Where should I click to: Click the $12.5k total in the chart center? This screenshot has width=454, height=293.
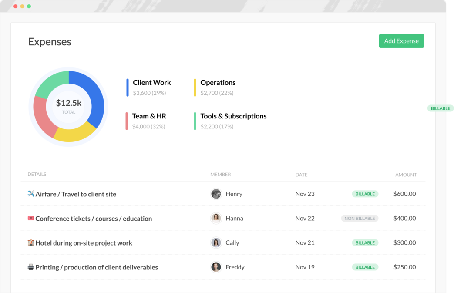(x=68, y=104)
